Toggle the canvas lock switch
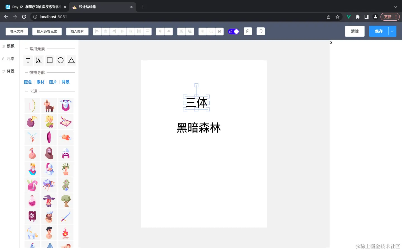402x251 pixels. [x=234, y=31]
